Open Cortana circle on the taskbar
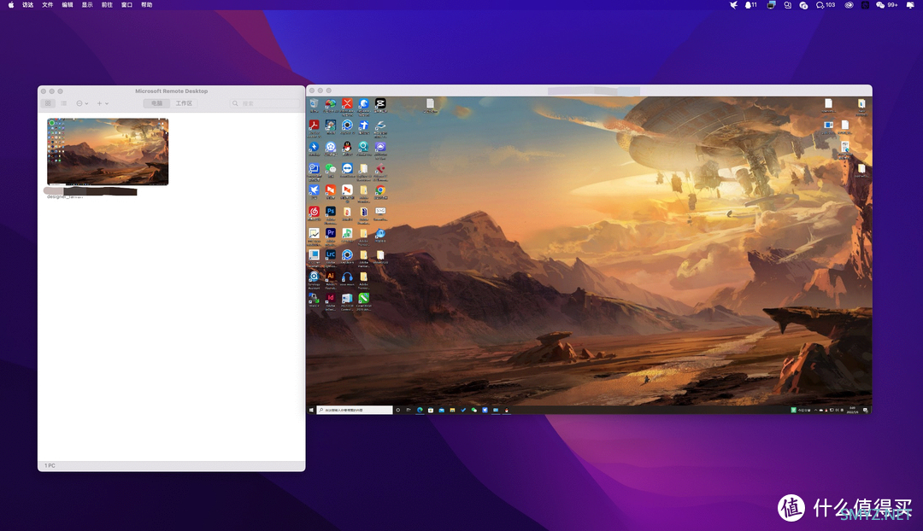Image resolution: width=923 pixels, height=531 pixels. [x=398, y=410]
